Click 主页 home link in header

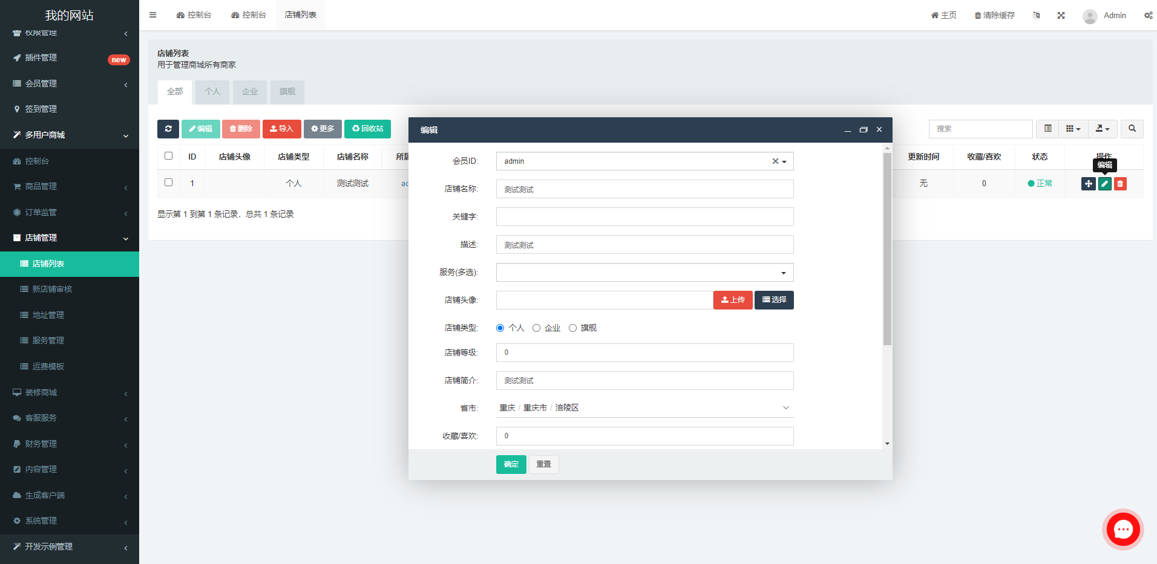tap(943, 15)
